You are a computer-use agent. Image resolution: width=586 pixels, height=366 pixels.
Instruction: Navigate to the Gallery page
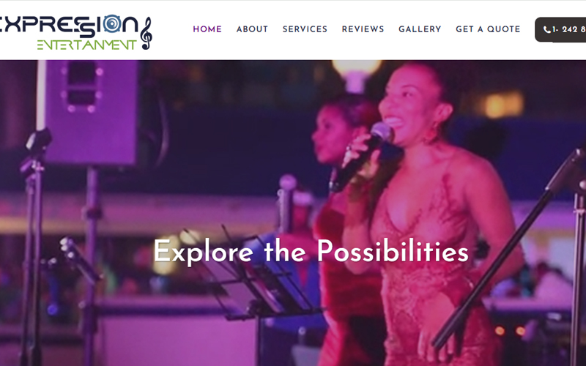click(420, 29)
